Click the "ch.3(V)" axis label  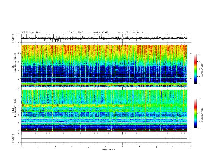pyautogui.click(x=13, y=139)
